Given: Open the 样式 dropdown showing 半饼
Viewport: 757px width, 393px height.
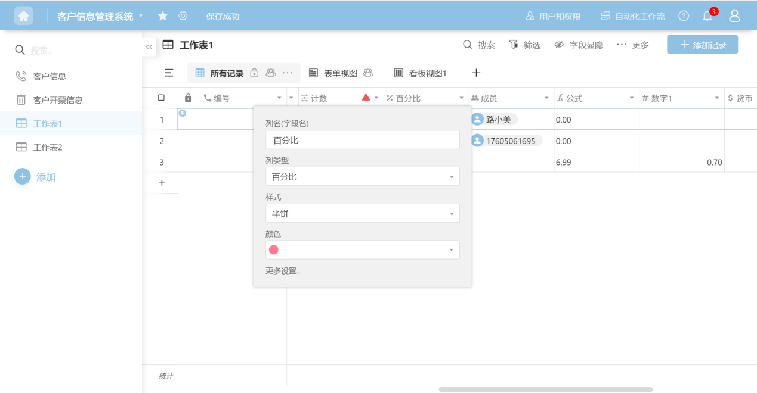Looking at the screenshot, I should [x=362, y=214].
